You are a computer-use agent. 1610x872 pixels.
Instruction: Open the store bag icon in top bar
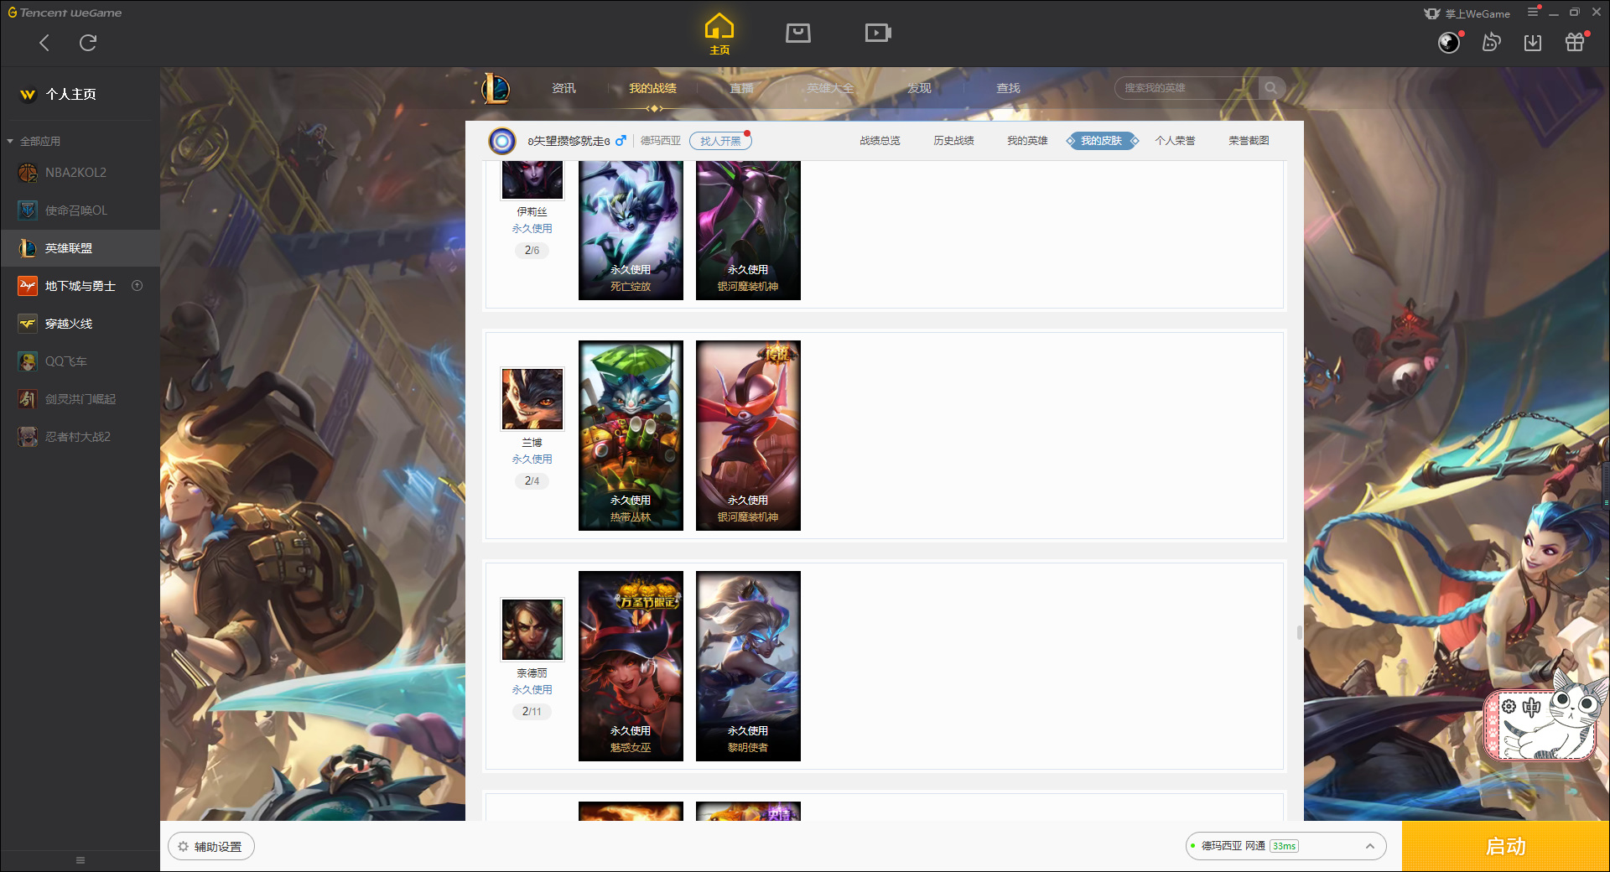(798, 33)
